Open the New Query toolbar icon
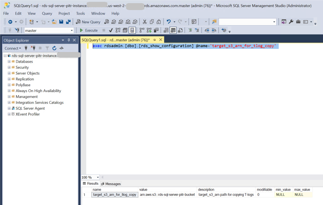Image resolution: width=323 pixels, height=205 pixels. tap(88, 22)
